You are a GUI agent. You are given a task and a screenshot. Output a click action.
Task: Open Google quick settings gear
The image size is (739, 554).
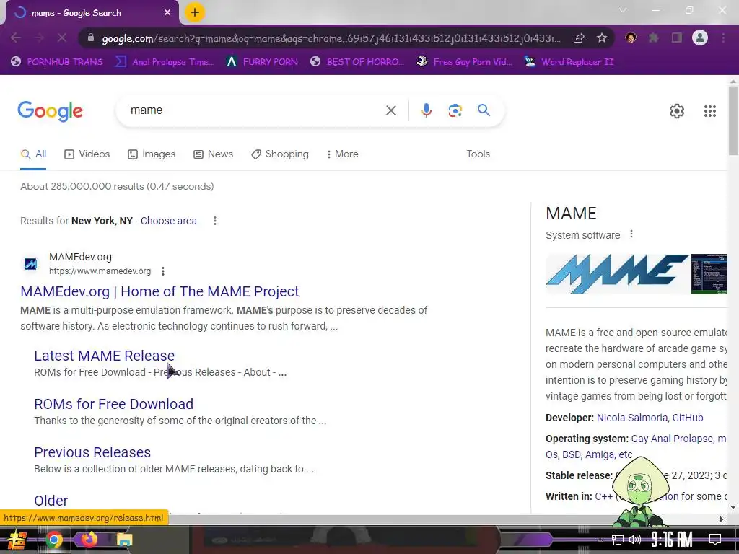(x=677, y=111)
